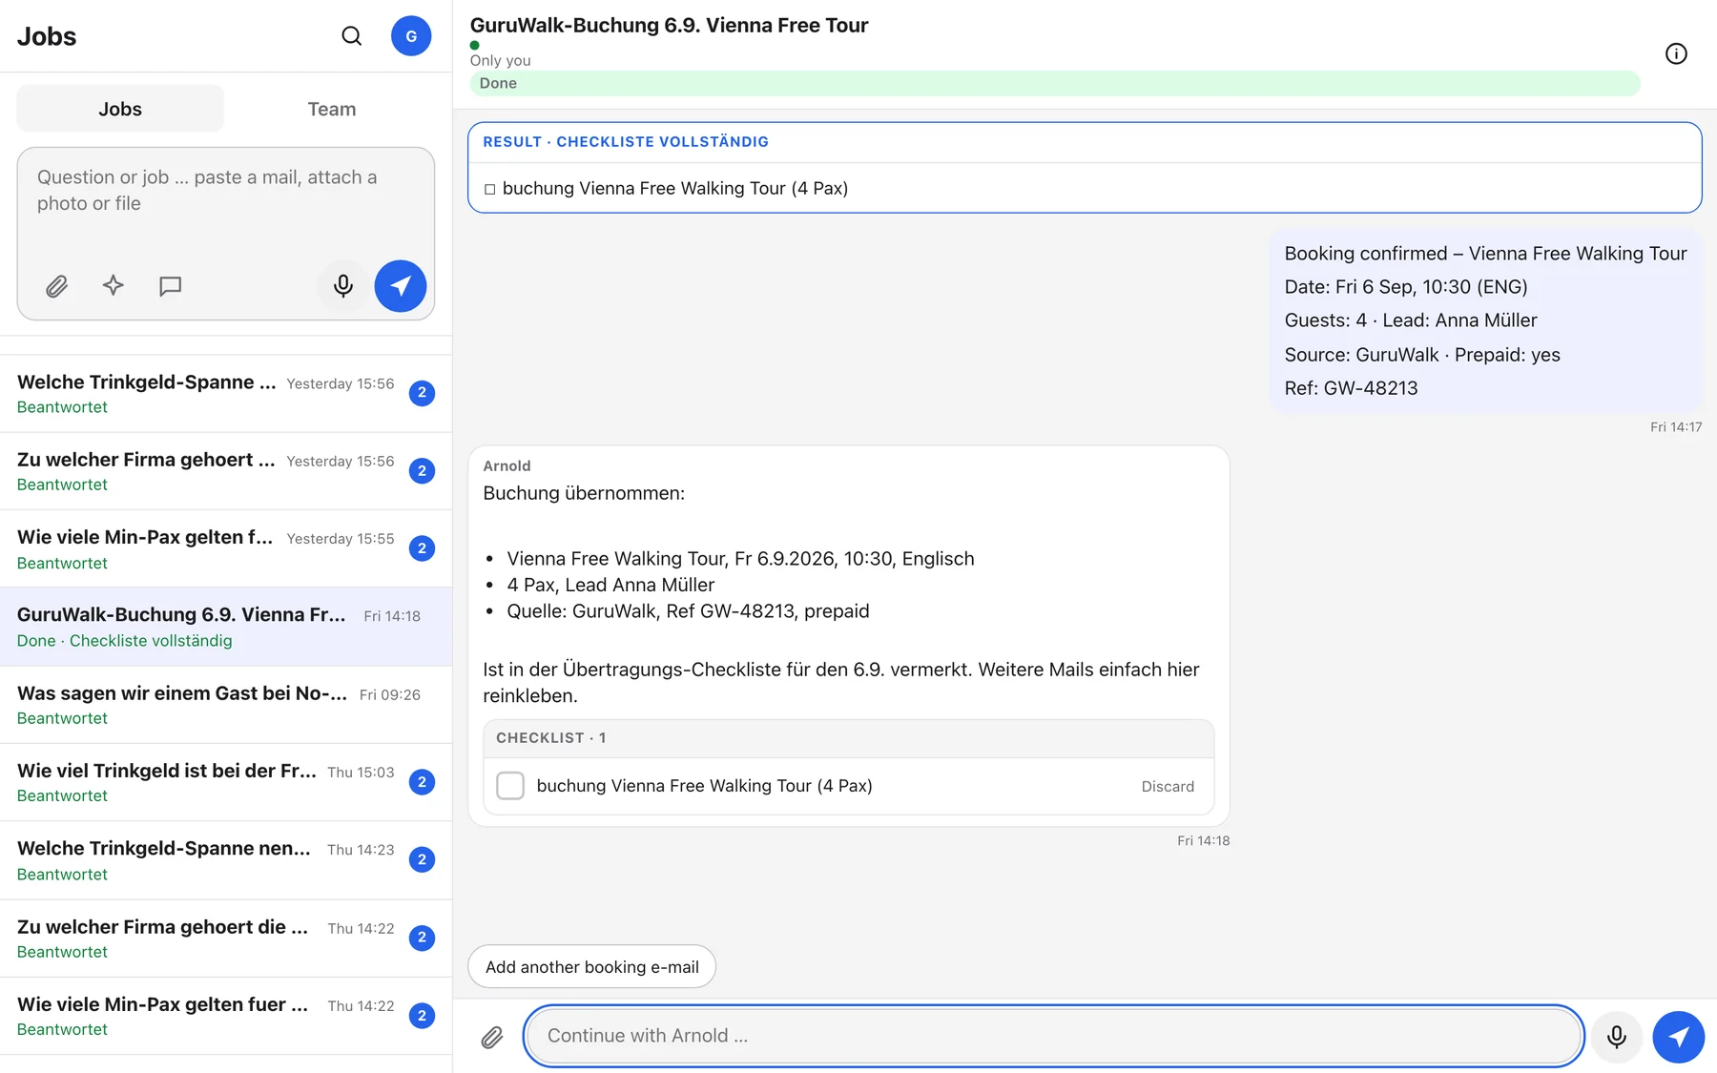Image resolution: width=1717 pixels, height=1073 pixels.
Task: Click the Ref: GW-48213 line
Action: pyautogui.click(x=1351, y=388)
